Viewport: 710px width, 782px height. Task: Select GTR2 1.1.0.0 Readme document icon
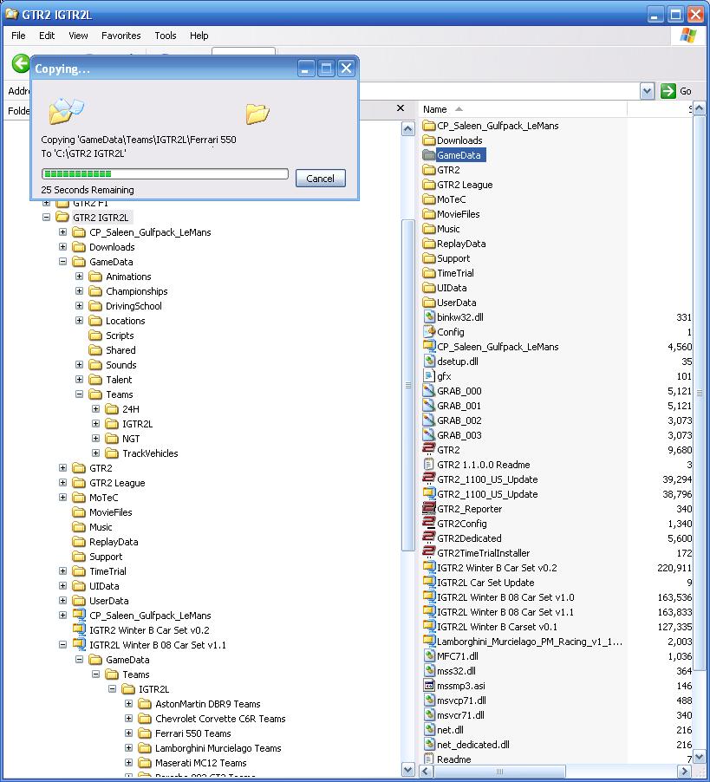click(429, 465)
